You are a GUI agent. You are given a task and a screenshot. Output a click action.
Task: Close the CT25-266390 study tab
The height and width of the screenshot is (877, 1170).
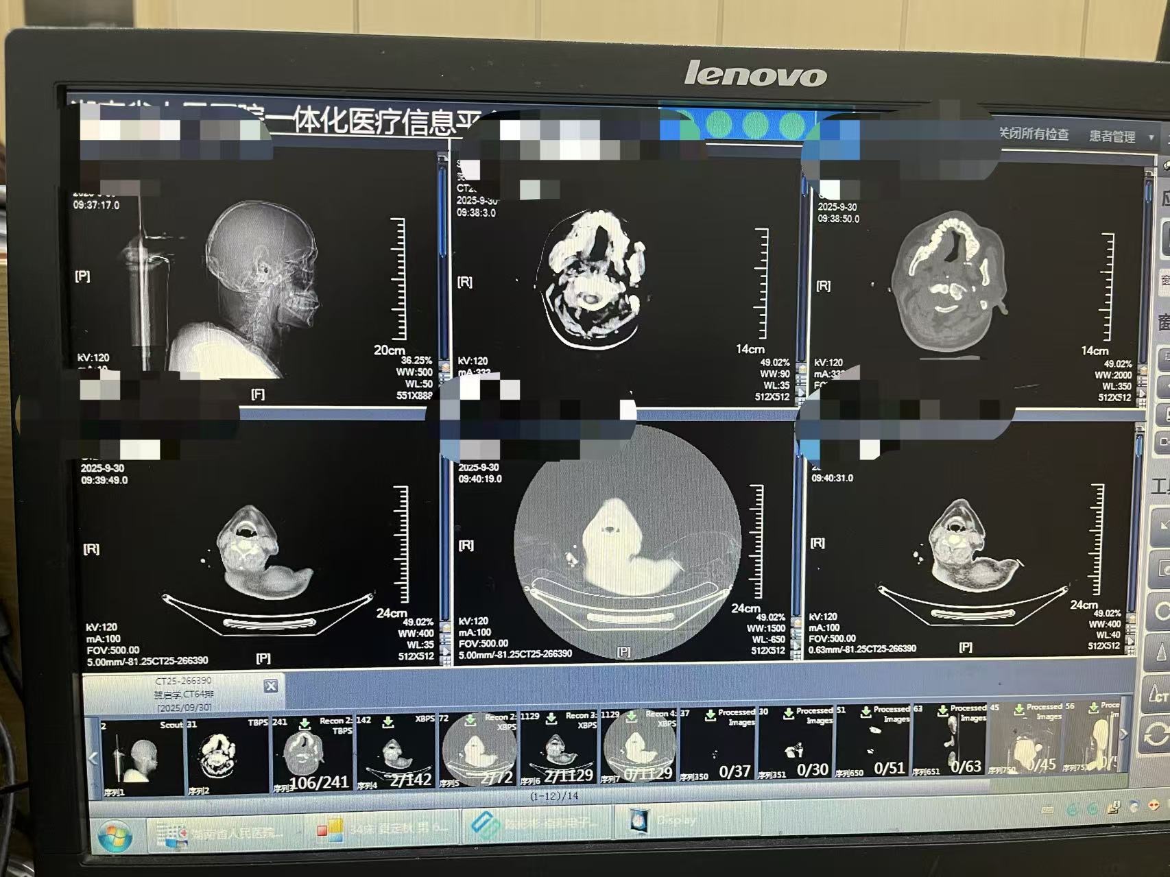(271, 686)
